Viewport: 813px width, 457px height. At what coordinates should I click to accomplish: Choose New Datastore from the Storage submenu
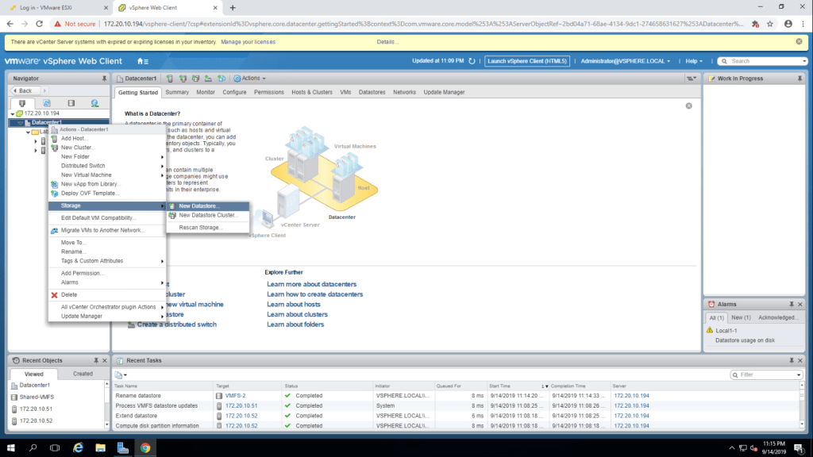point(199,205)
